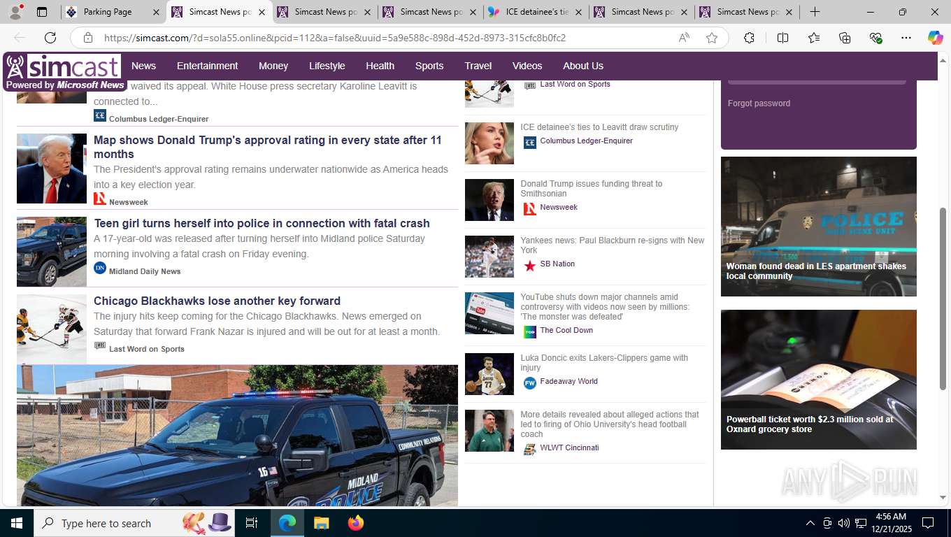Switch to ICE detainee's ties tab
This screenshot has height=537, width=951.
pyautogui.click(x=536, y=12)
